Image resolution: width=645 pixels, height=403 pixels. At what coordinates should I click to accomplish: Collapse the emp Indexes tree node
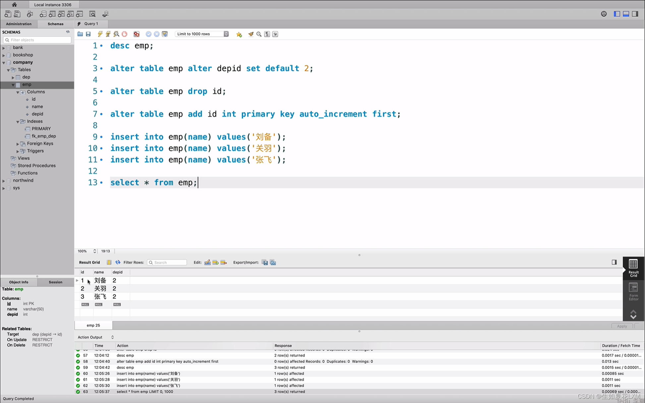(x=18, y=122)
